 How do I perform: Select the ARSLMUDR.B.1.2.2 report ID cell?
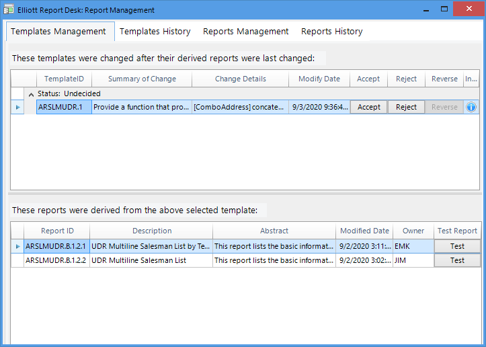57,260
